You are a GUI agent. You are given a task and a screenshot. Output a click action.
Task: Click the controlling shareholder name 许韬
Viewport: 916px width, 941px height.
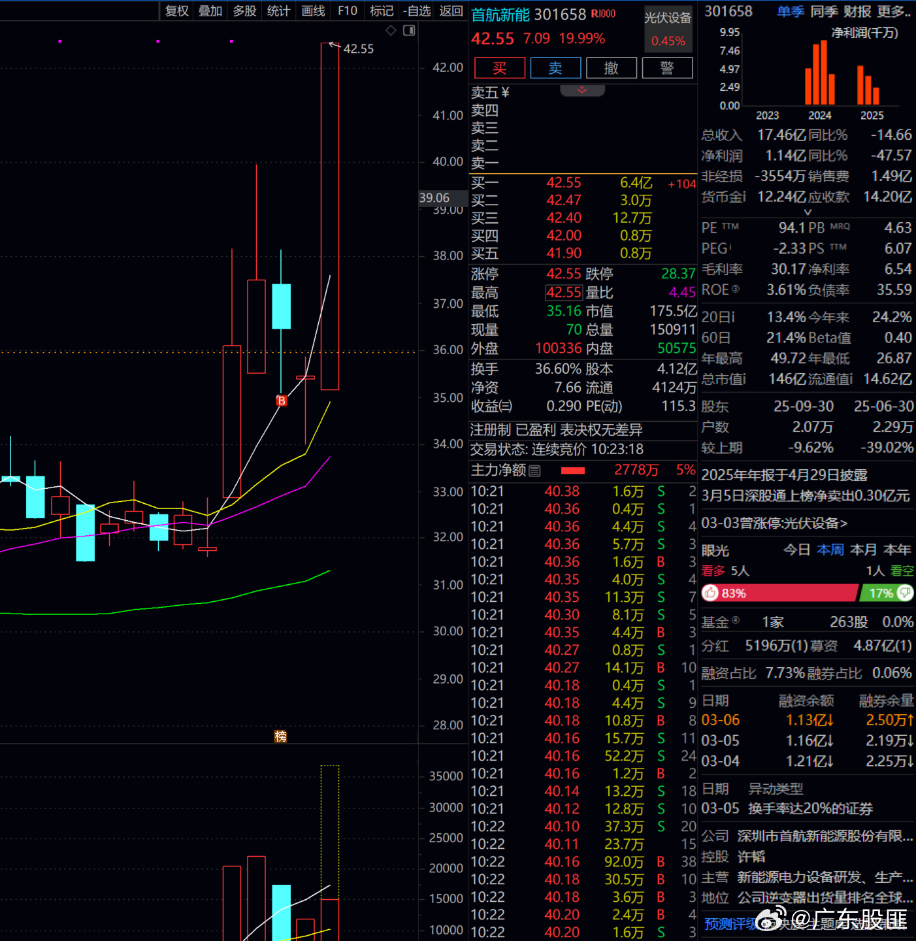point(751,856)
